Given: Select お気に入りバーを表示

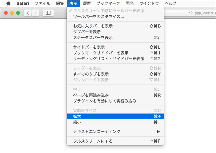Looking at the screenshot, I should click(x=115, y=26).
